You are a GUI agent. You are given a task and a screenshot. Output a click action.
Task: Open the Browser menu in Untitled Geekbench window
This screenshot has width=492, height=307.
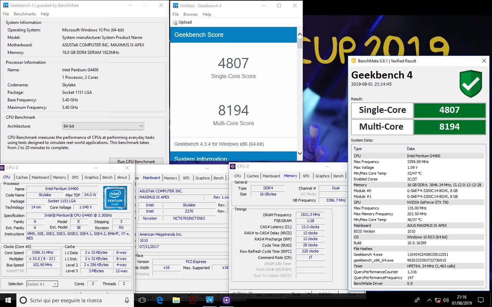[191, 14]
